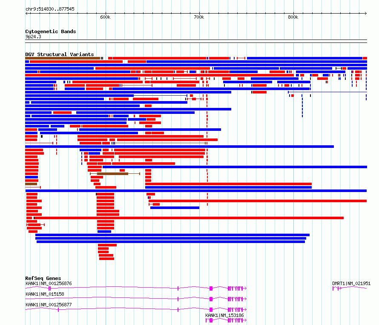Select the 9p24.3 band label
379x325 pixels.
[x=33, y=37]
